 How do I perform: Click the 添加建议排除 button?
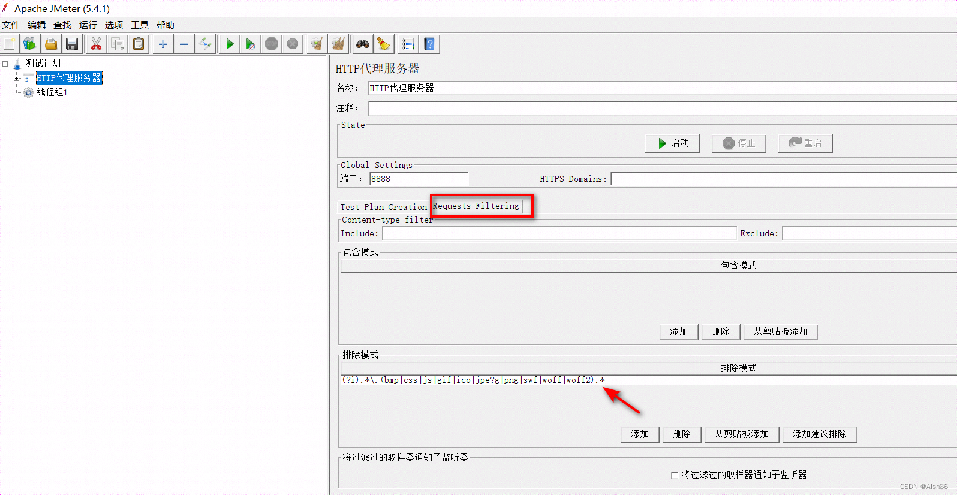820,434
